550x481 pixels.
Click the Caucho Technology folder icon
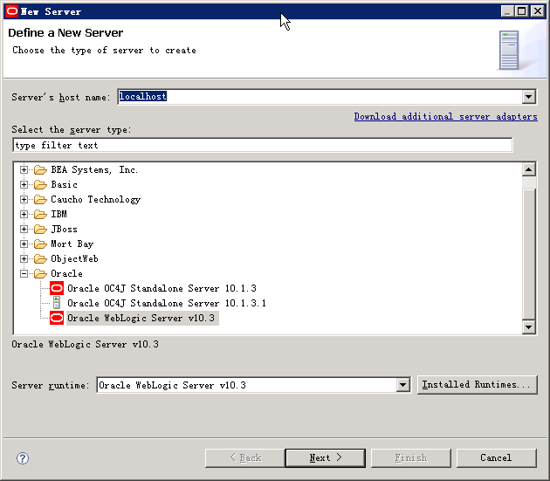40,200
